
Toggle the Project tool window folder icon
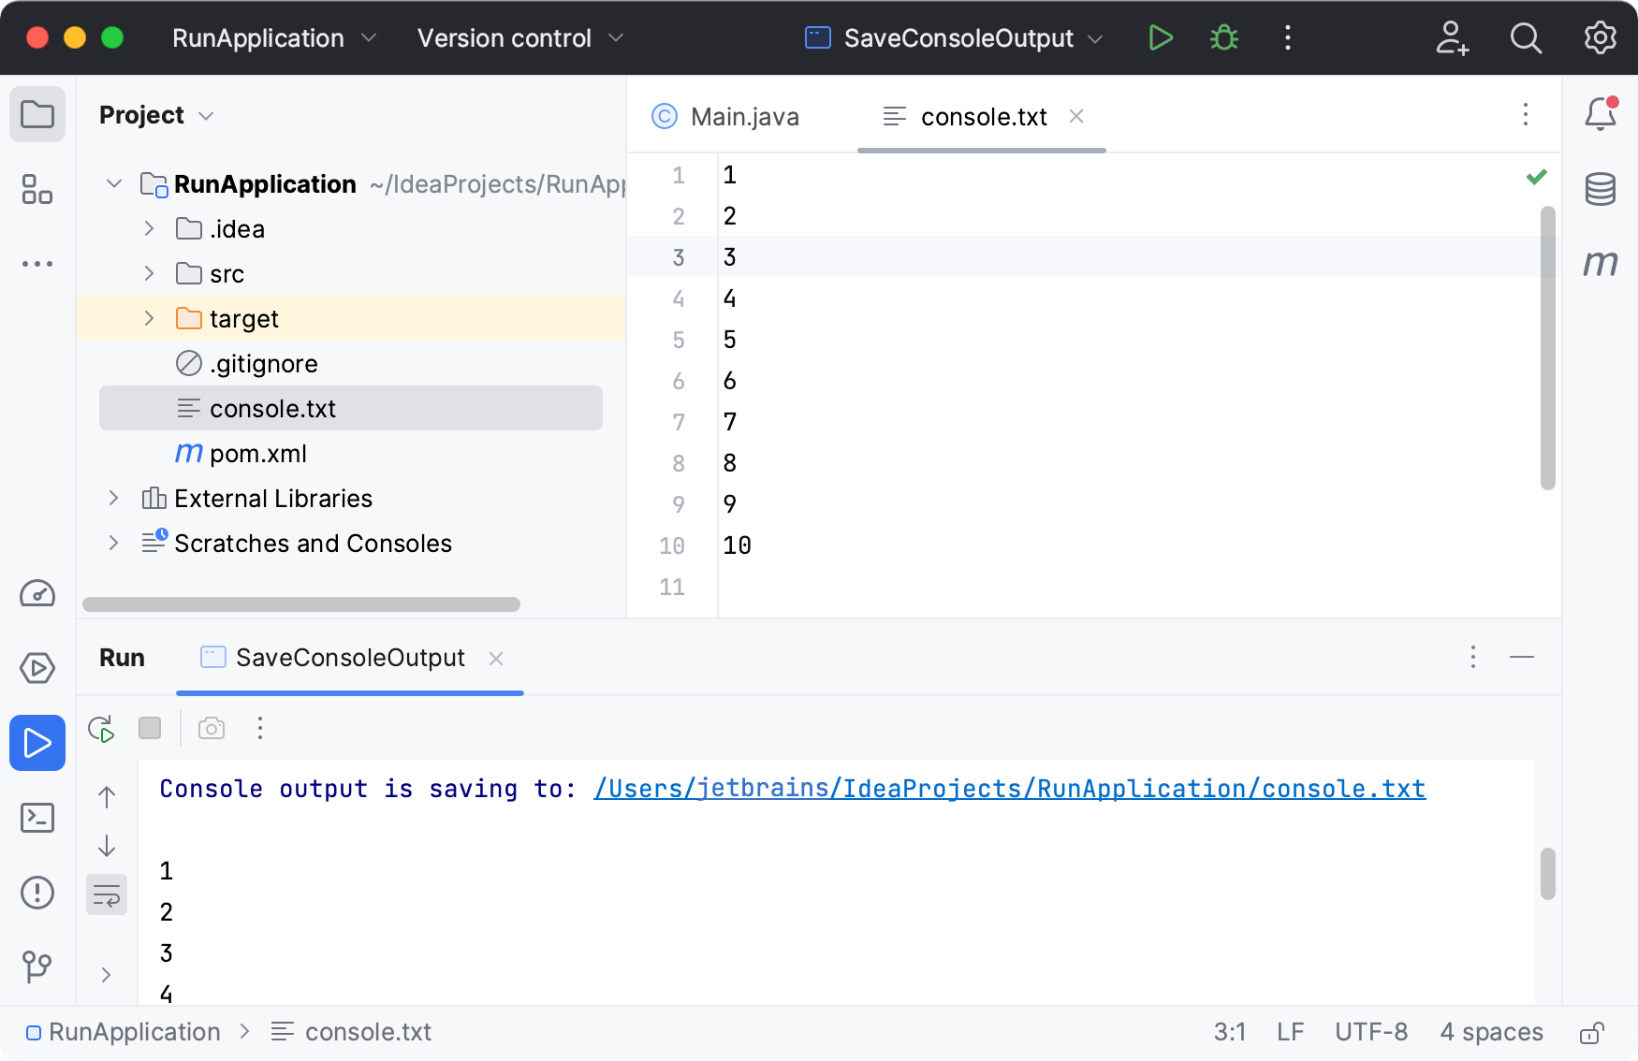coord(37,113)
